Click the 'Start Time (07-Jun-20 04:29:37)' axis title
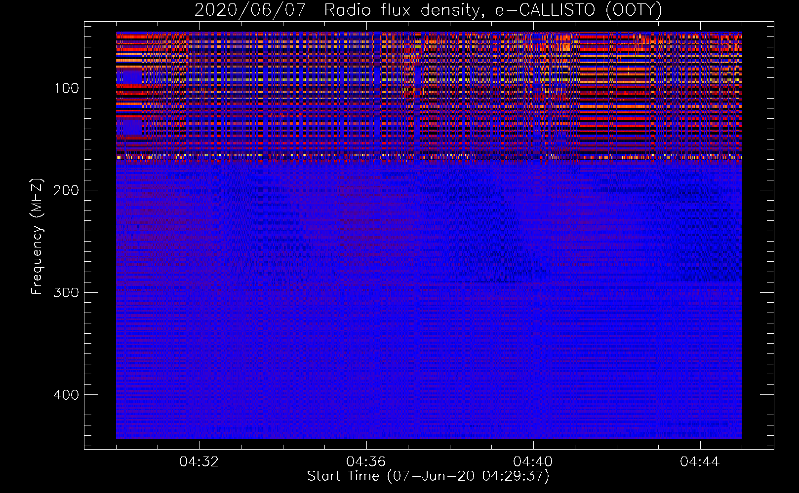Screen dimensions: 799x493 (x=428, y=476)
